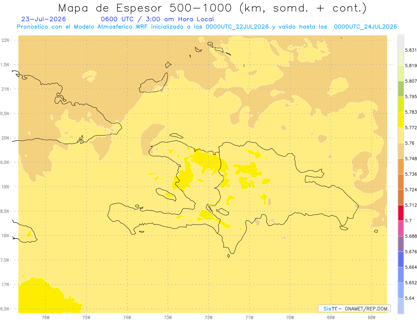Click the '19N' latitude label

[x=6, y=187]
